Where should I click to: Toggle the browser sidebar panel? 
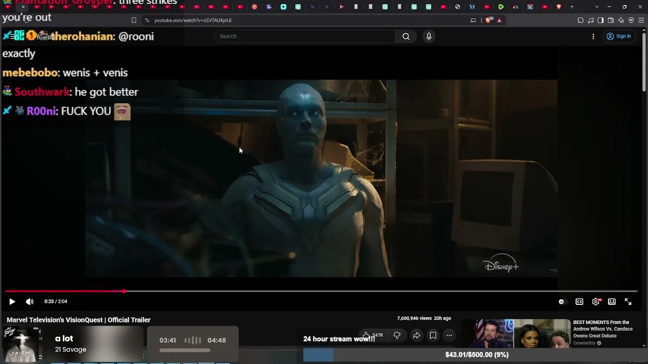click(600, 20)
